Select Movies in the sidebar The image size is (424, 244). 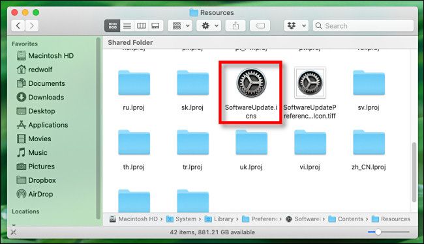(34, 139)
